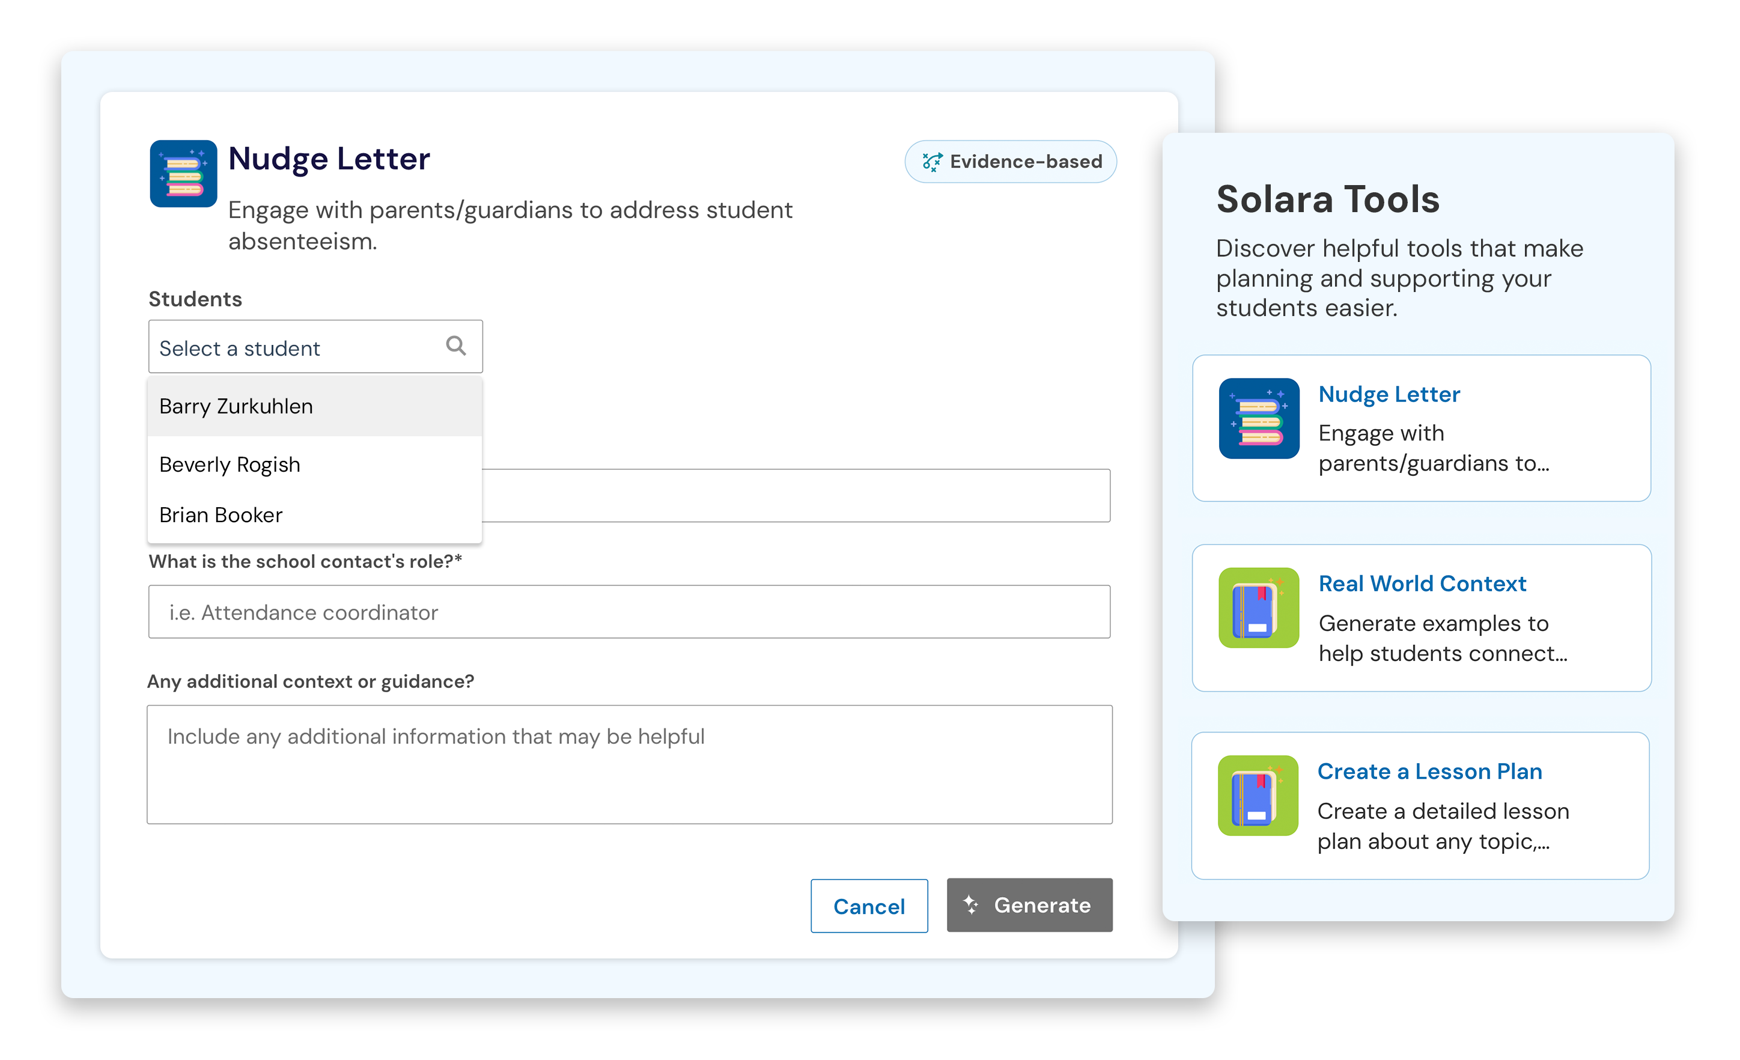The image size is (1740, 1060).
Task: Open the Nudge Letter tool link
Action: (1389, 394)
